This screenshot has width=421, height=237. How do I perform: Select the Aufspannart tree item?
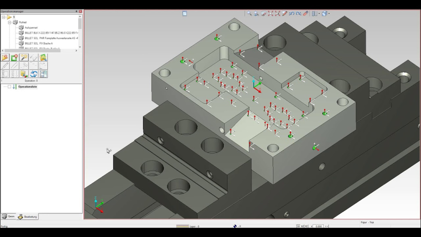pos(31,28)
